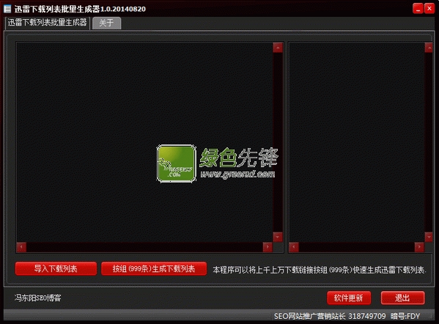The height and width of the screenshot is (324, 439).
Task: Click right arrow of right pane horizontal scrollbar
Action: (419, 247)
